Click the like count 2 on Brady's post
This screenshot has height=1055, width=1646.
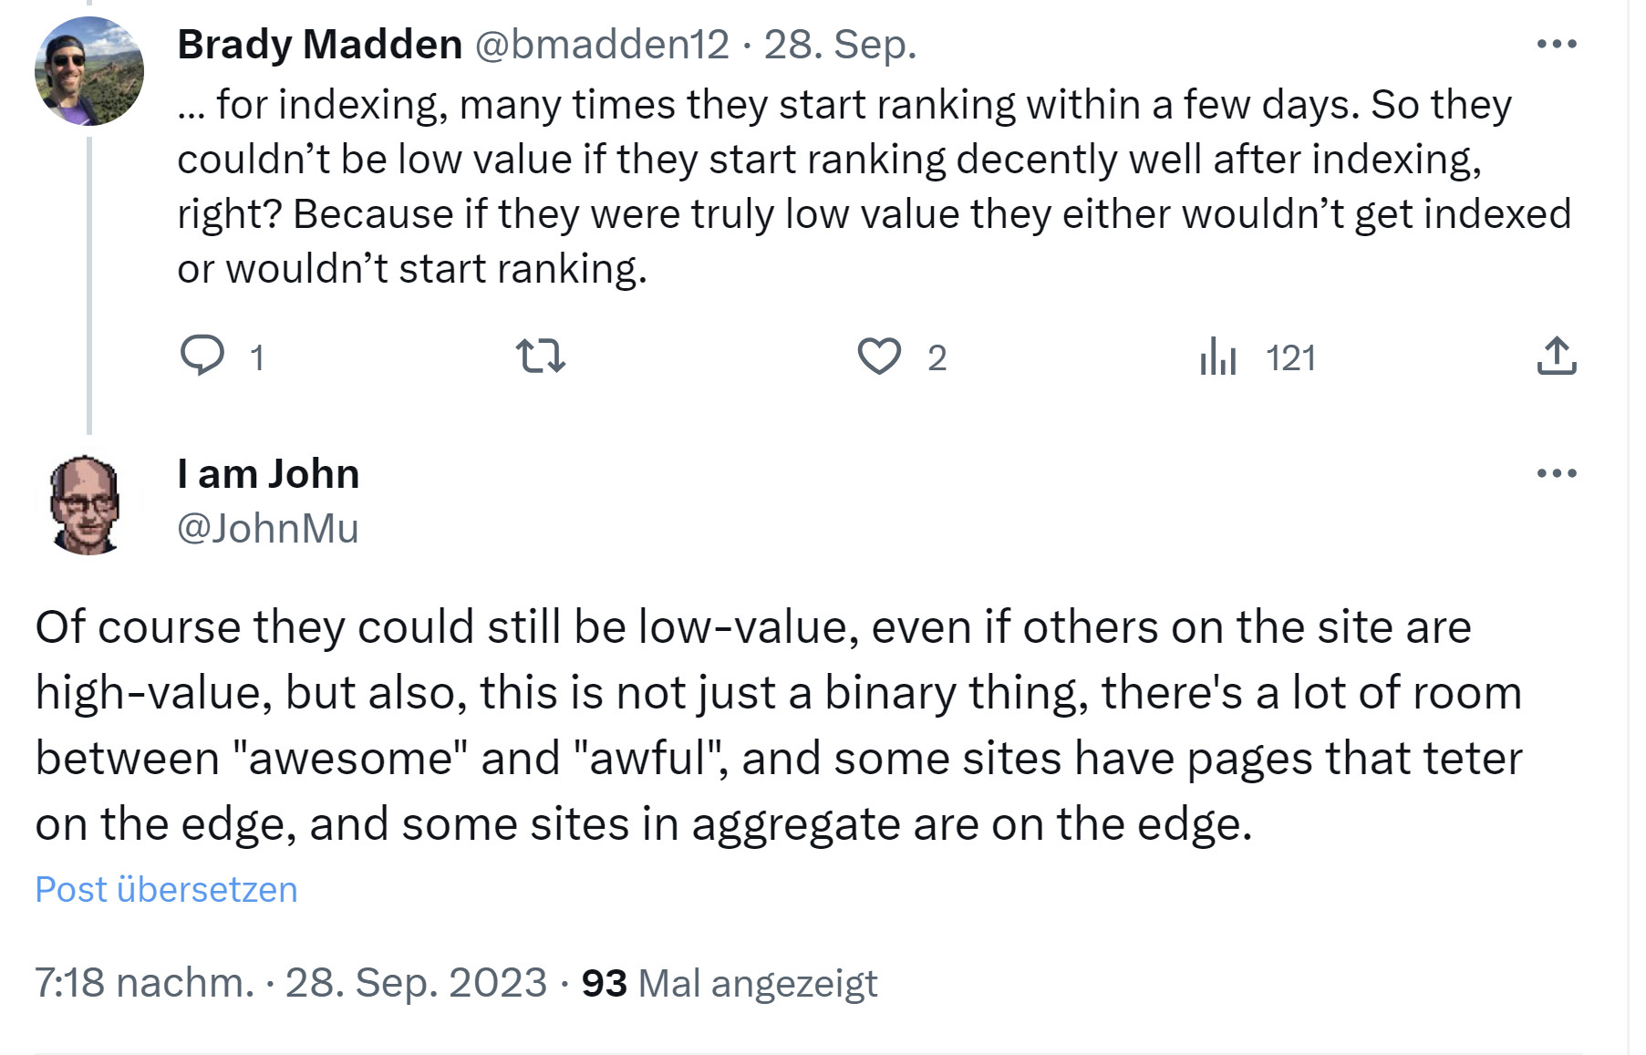click(x=937, y=357)
